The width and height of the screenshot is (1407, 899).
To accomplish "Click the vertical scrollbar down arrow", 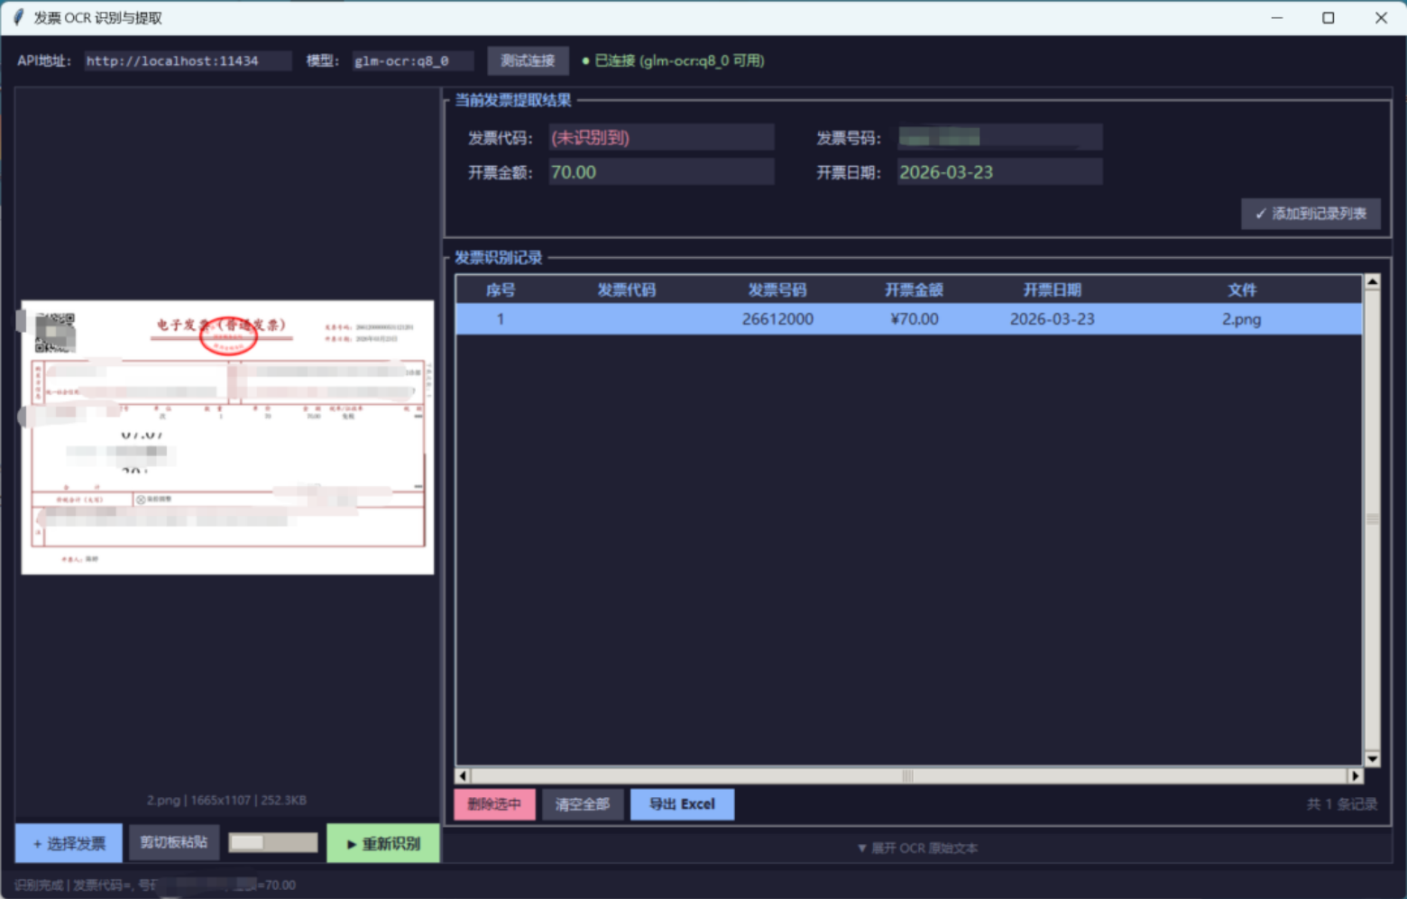I will 1372,759.
